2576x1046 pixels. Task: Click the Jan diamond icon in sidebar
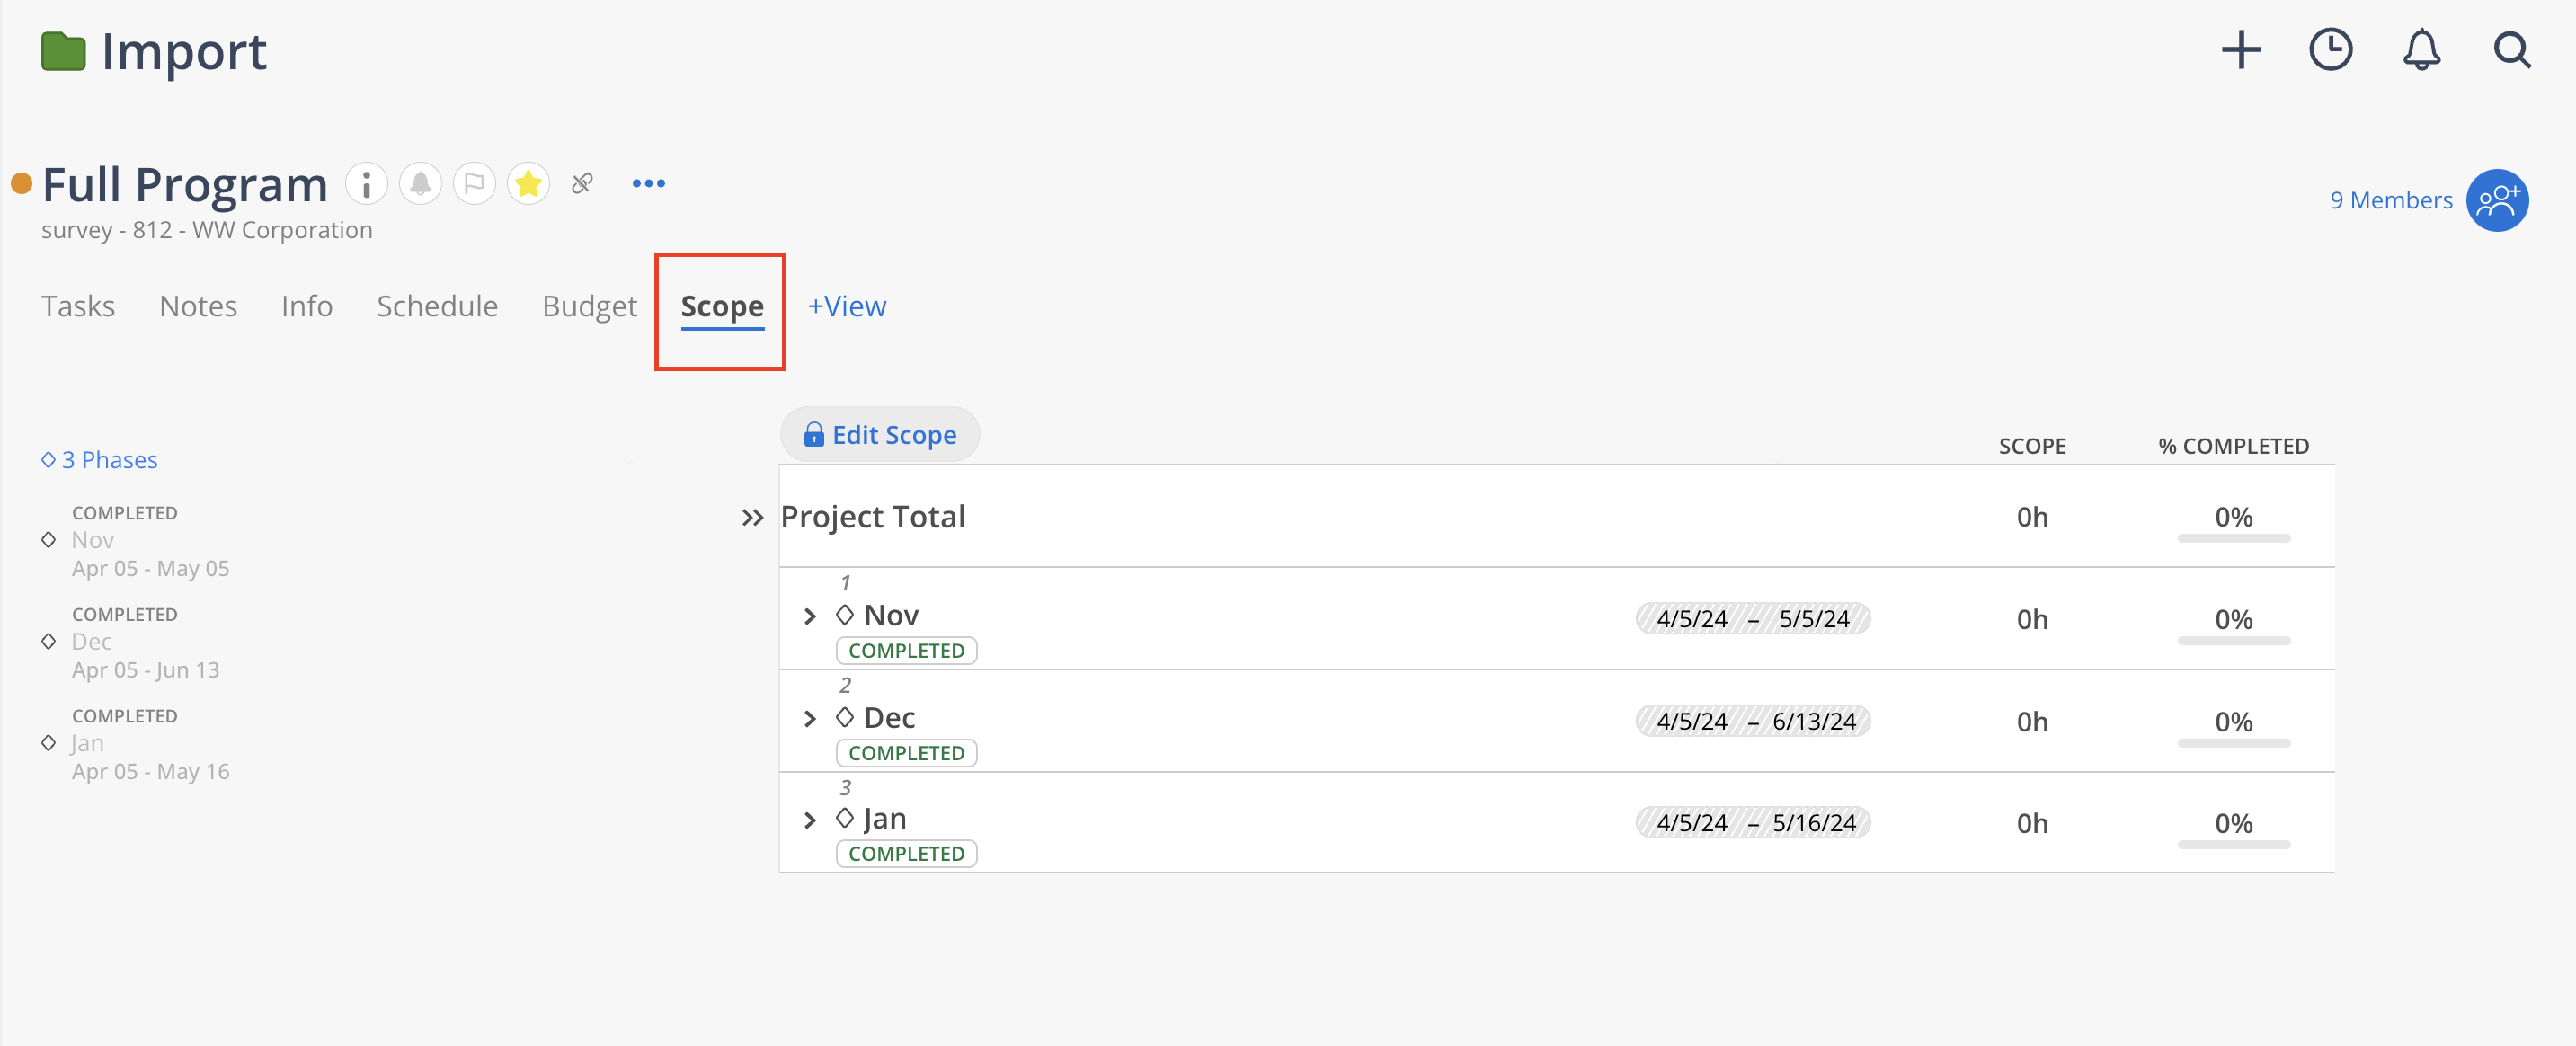tap(48, 743)
